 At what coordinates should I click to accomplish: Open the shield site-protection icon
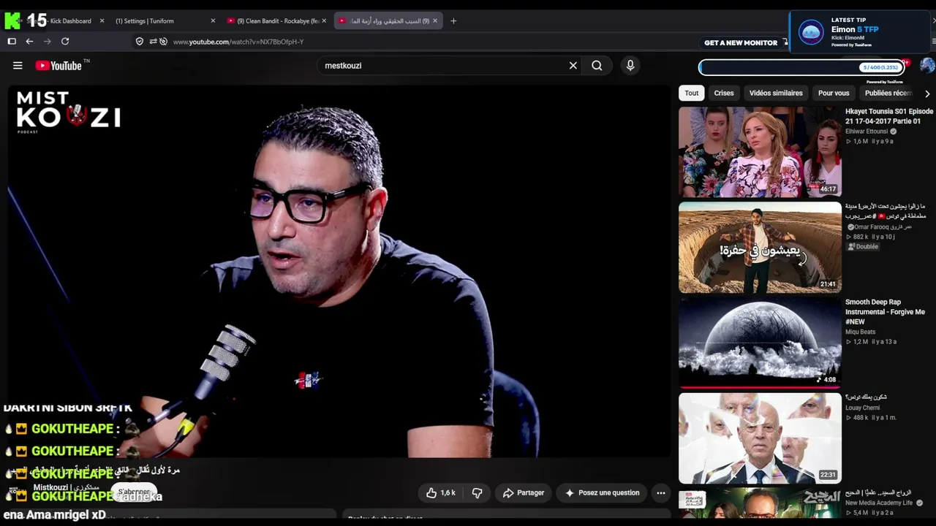tap(140, 42)
